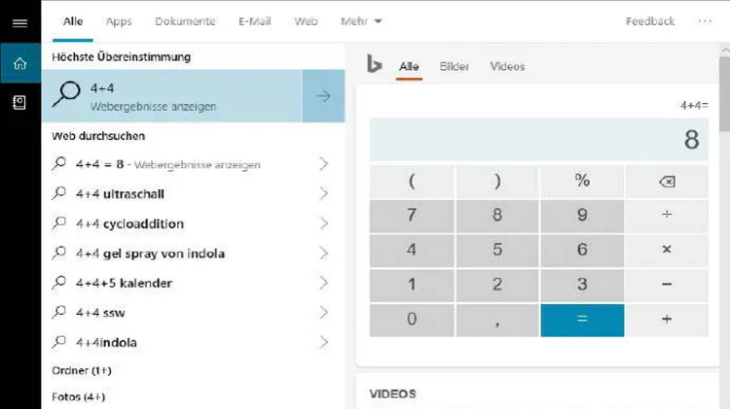Click the divide operator key
Image resolution: width=730 pixels, height=409 pixels.
click(x=667, y=215)
